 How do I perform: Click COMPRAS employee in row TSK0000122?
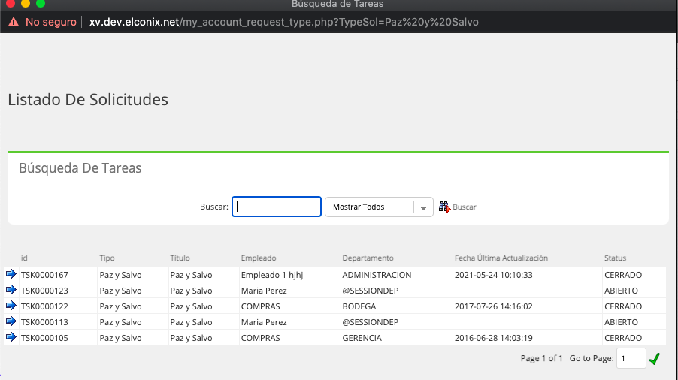tap(260, 306)
